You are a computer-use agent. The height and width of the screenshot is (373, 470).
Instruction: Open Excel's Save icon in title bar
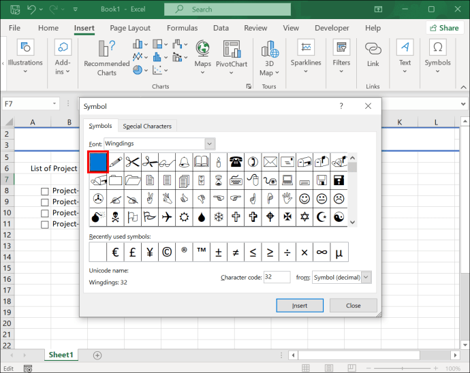click(15, 10)
